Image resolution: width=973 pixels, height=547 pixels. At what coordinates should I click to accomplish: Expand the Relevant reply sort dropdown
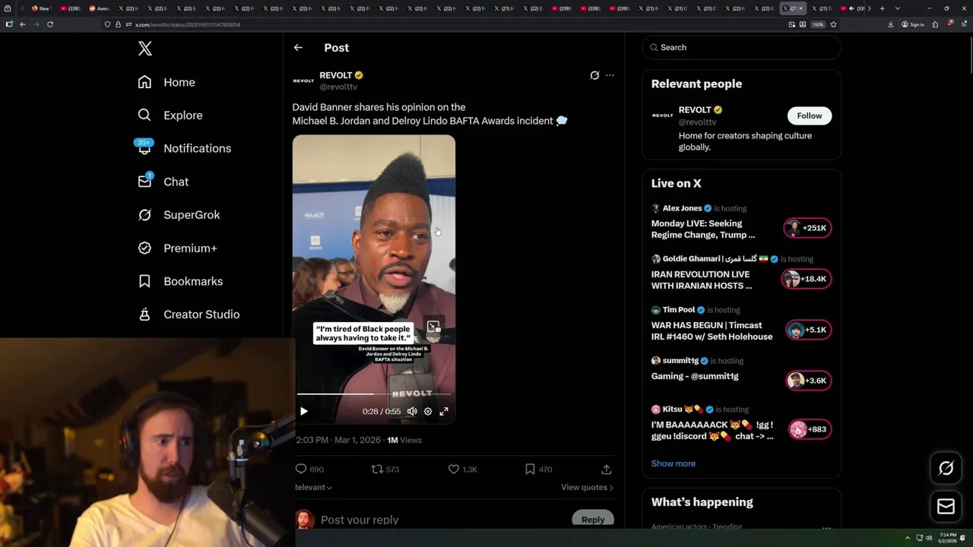(x=313, y=487)
